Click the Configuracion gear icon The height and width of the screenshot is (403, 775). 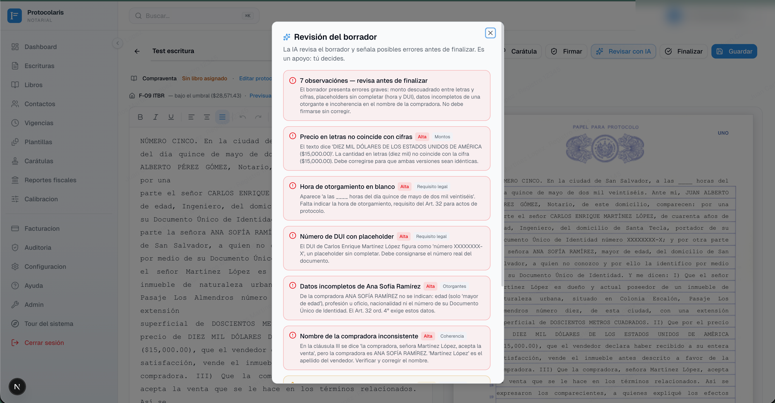(15, 266)
